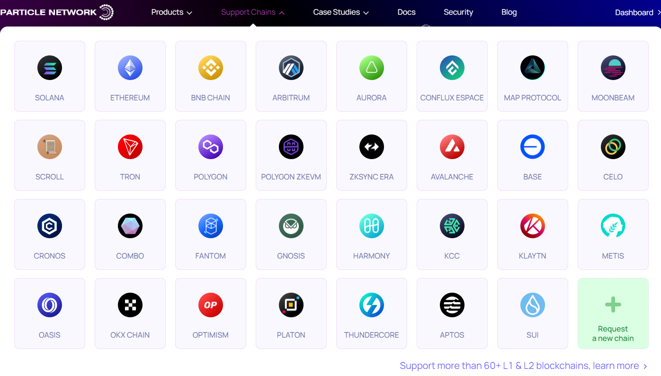Click the AVALANCHE label text
This screenshot has height=376, width=661.
tap(452, 177)
